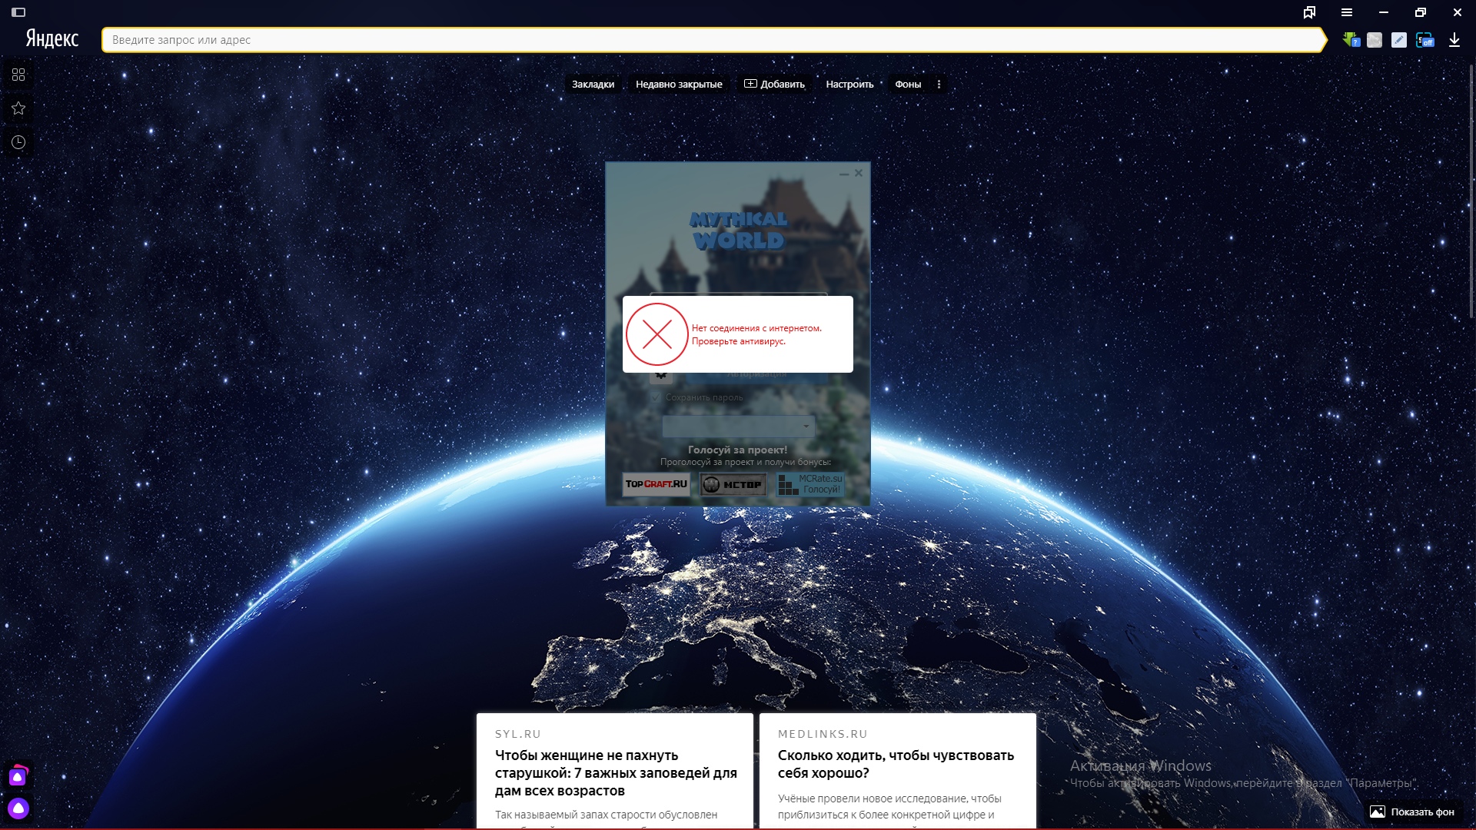Click the Показать фон button
The height and width of the screenshot is (830, 1476).
coord(1413,812)
